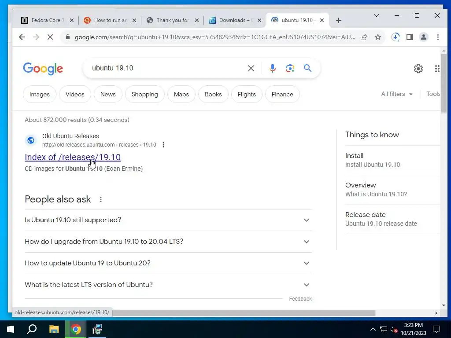451x338 pixels.
Task: Toggle the Chrome side panel
Action: [x=410, y=37]
